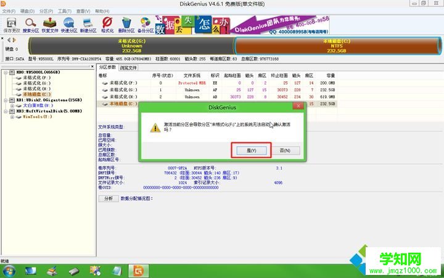Open the 工具(T) menu
The width and height of the screenshot is (444, 278).
pos(65,11)
